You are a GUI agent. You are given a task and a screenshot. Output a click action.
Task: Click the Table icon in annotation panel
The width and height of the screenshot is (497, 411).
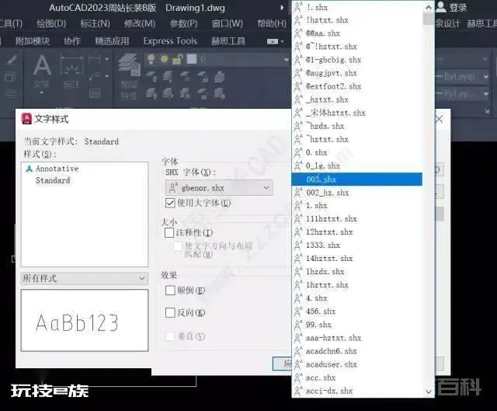click(95, 93)
